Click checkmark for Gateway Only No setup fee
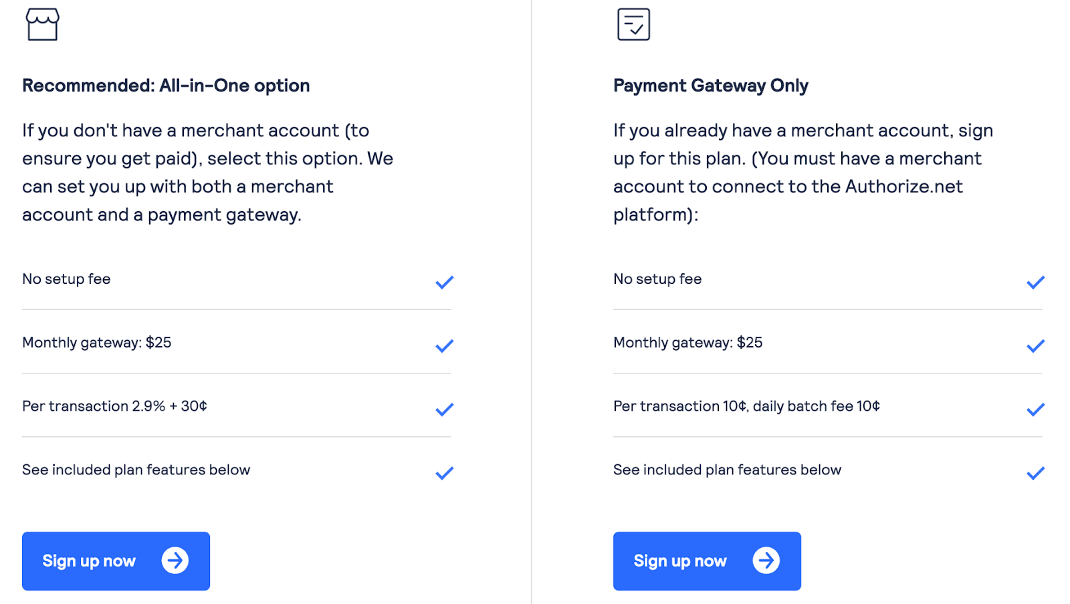 1035,282
